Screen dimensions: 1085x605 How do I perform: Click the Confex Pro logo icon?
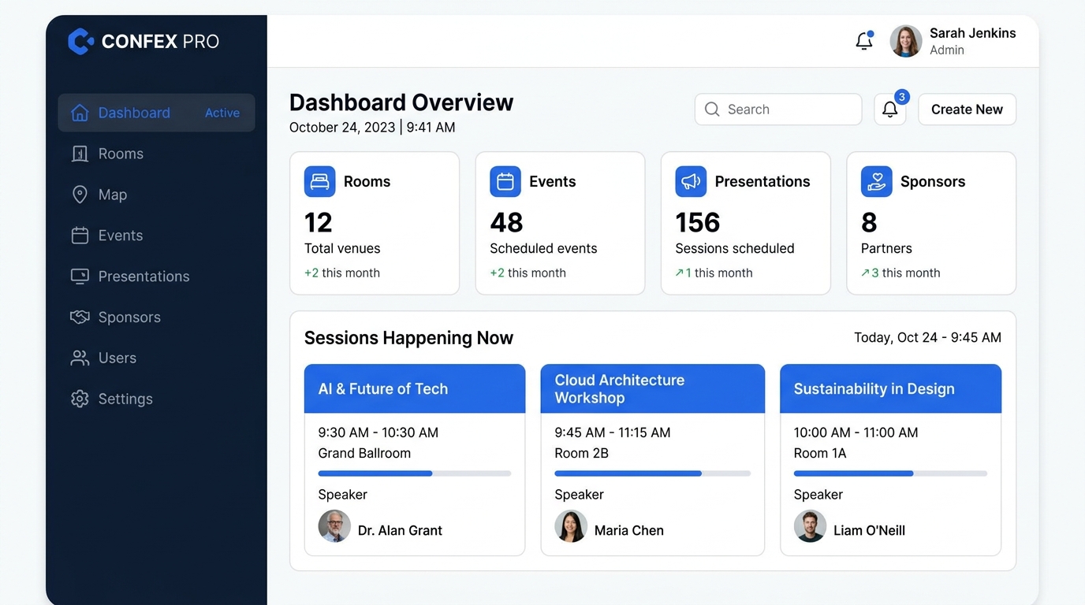point(80,41)
